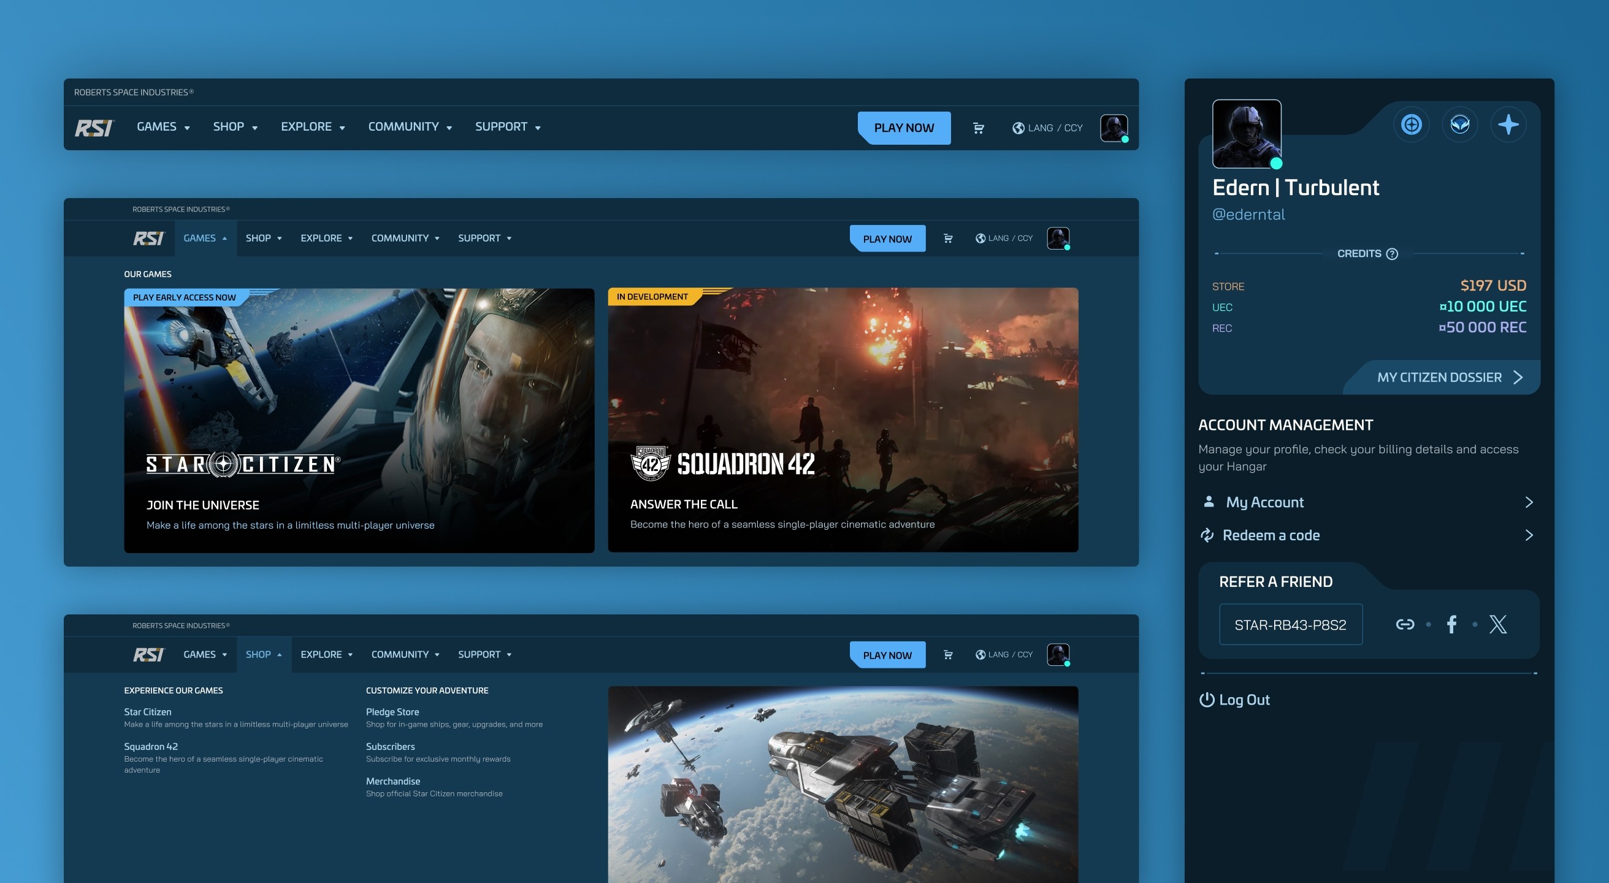1609x883 pixels.
Task: Click the RSI logo in top navbar
Action: [94, 128]
